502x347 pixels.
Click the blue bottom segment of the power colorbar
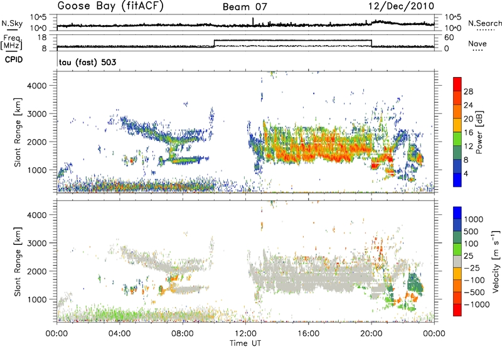(x=457, y=180)
